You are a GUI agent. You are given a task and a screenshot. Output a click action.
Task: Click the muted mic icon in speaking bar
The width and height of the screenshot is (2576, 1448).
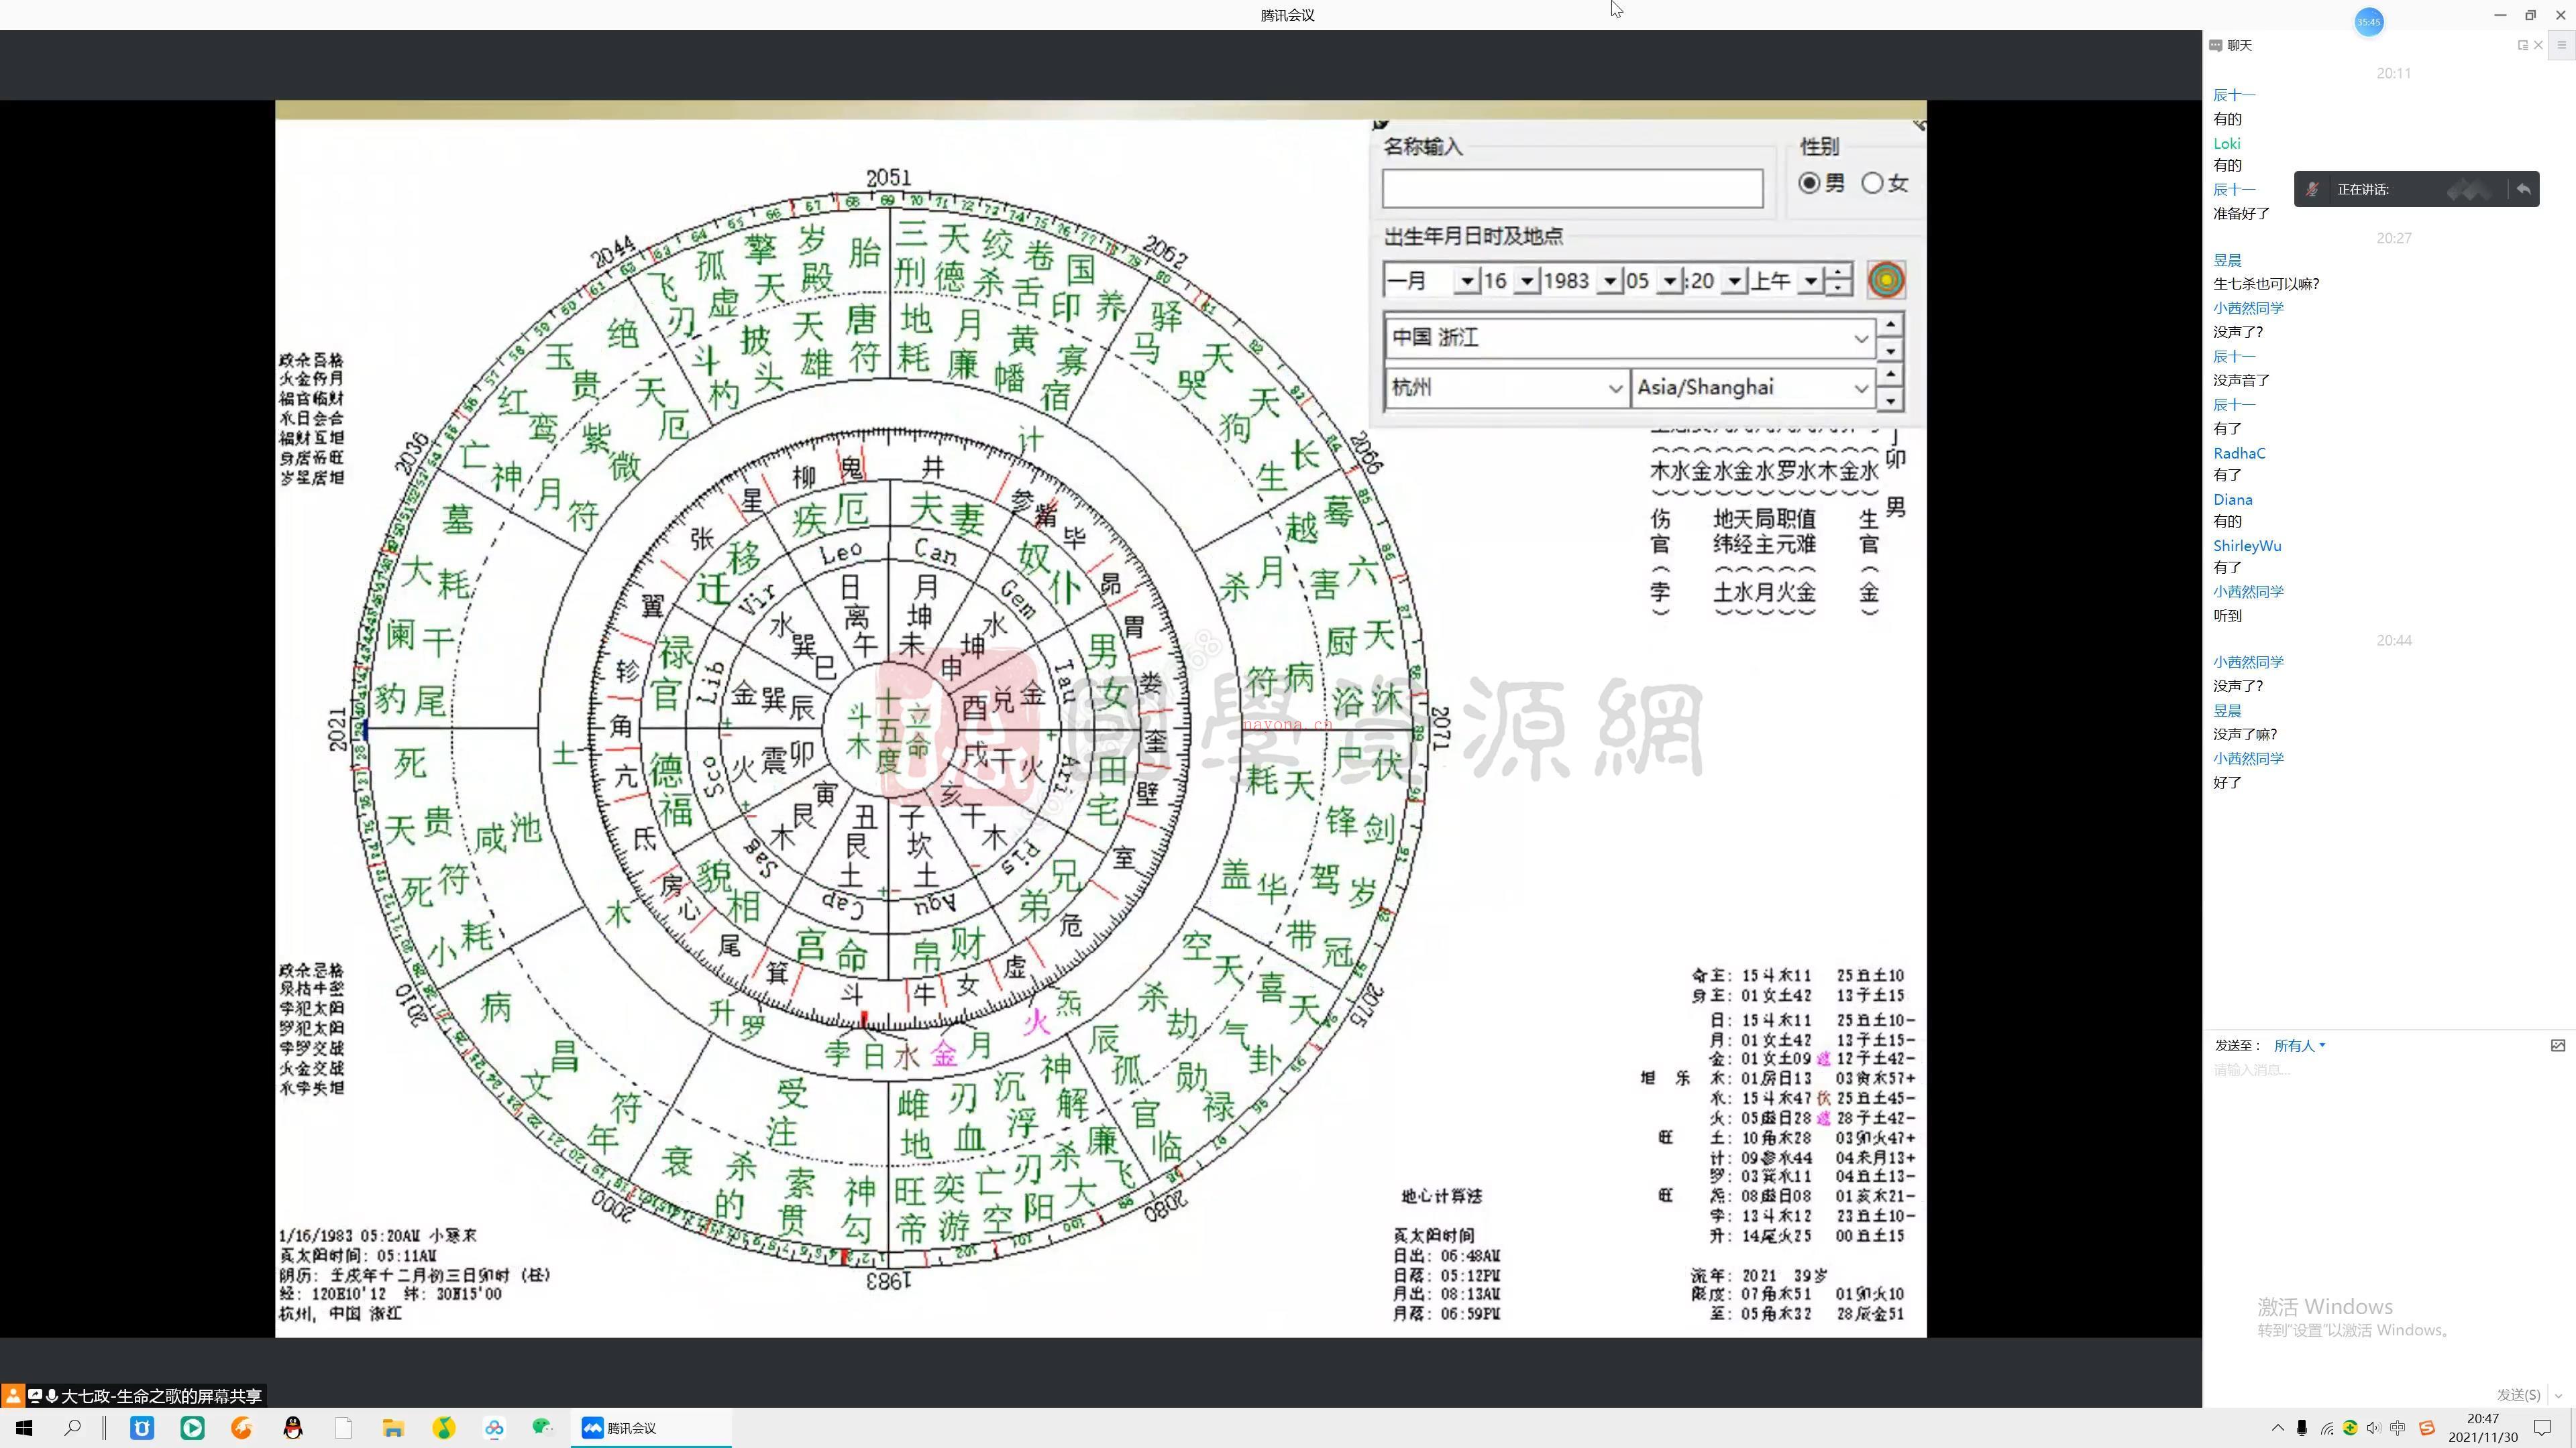point(2311,189)
